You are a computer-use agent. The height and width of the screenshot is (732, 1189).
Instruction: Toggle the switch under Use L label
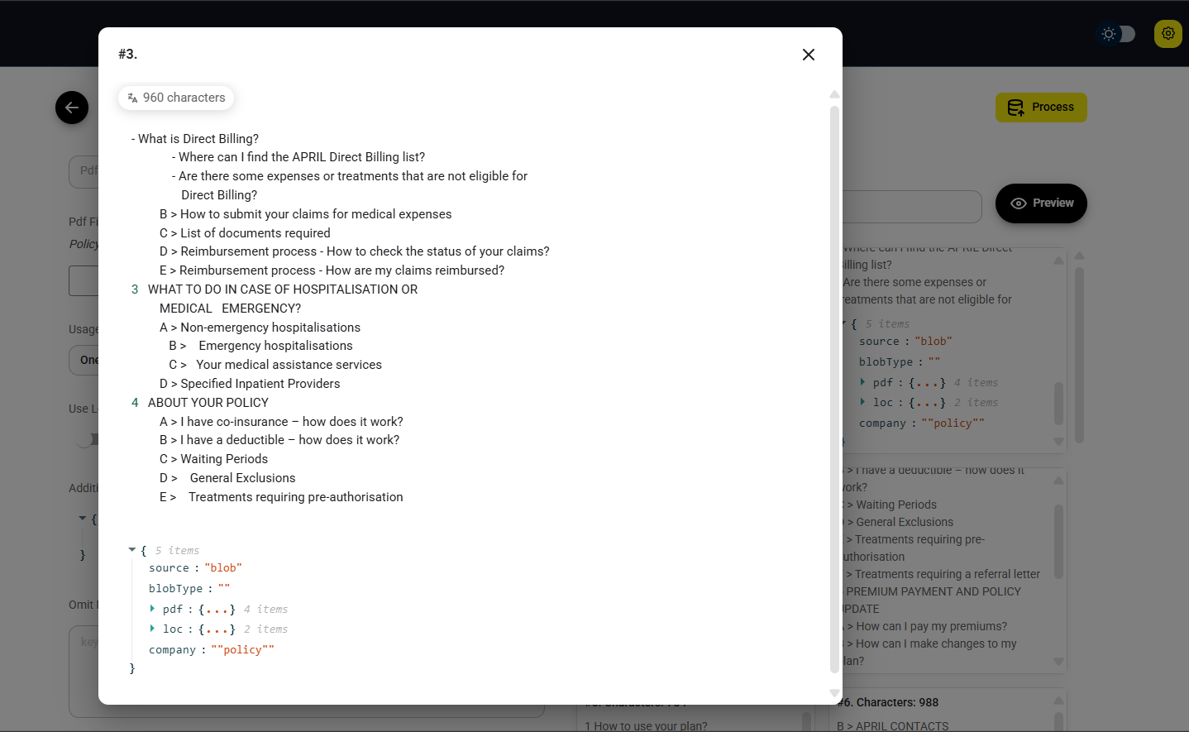point(88,440)
